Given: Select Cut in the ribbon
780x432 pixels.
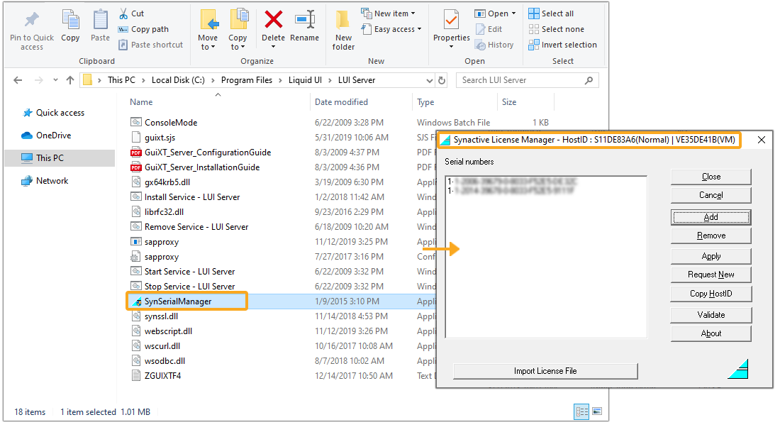Looking at the screenshot, I should click(132, 13).
